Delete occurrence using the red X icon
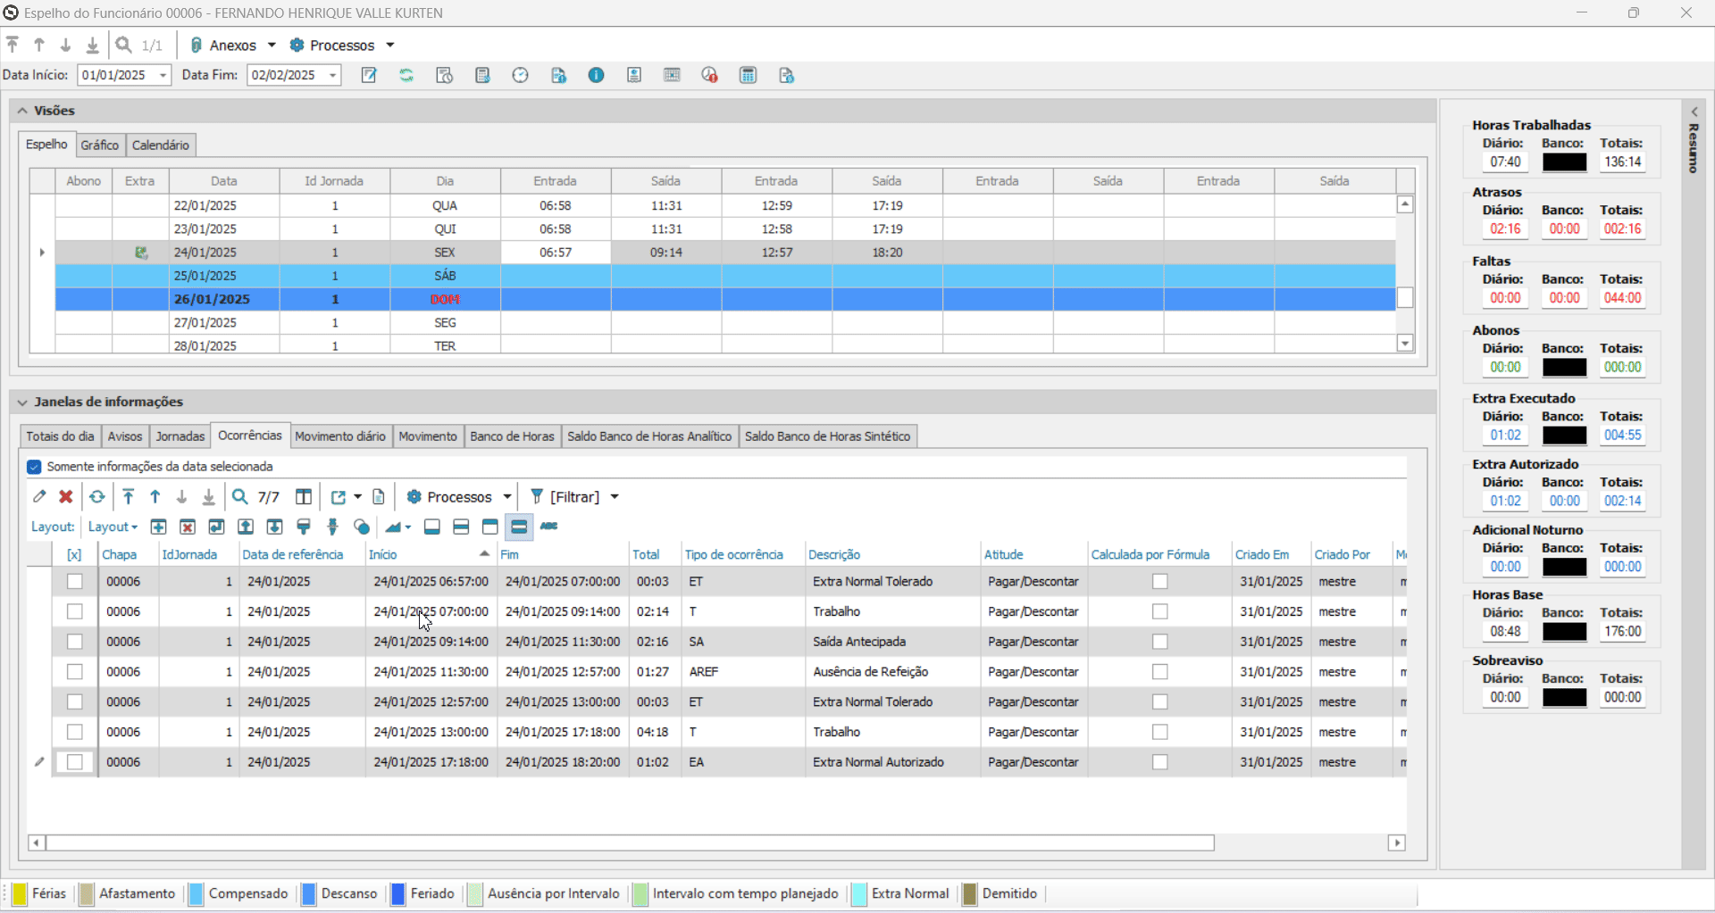1715x913 pixels. pos(66,496)
